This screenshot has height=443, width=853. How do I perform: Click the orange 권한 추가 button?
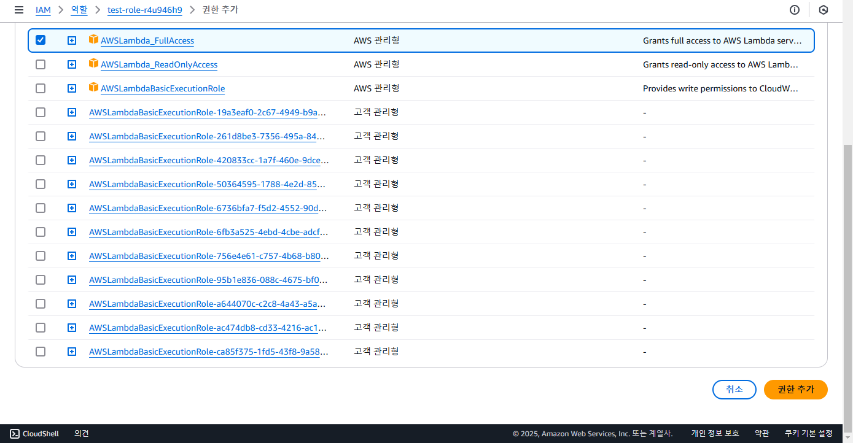click(x=796, y=390)
